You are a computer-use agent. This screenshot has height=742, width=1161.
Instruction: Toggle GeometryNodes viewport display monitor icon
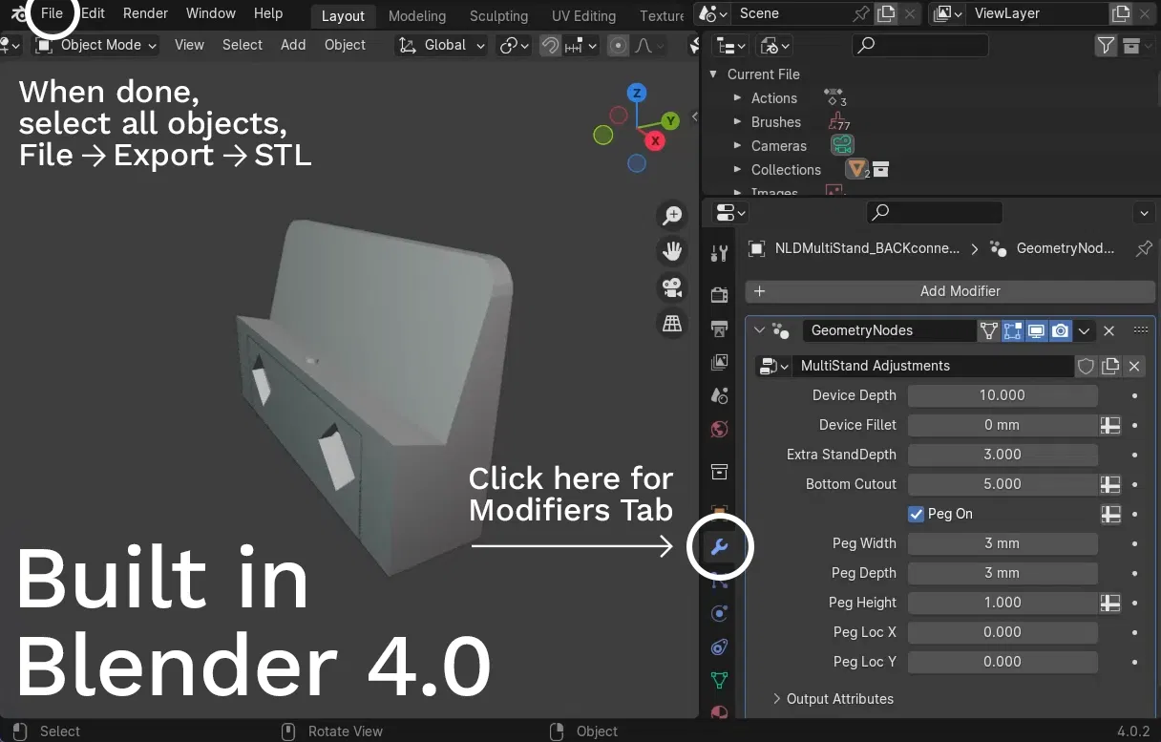coord(1036,330)
